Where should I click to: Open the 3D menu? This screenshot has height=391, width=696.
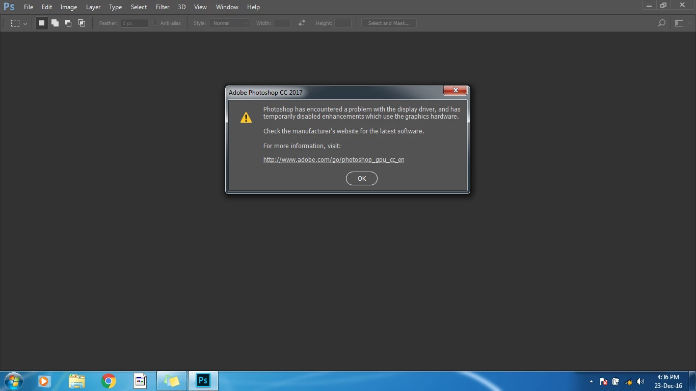click(181, 7)
